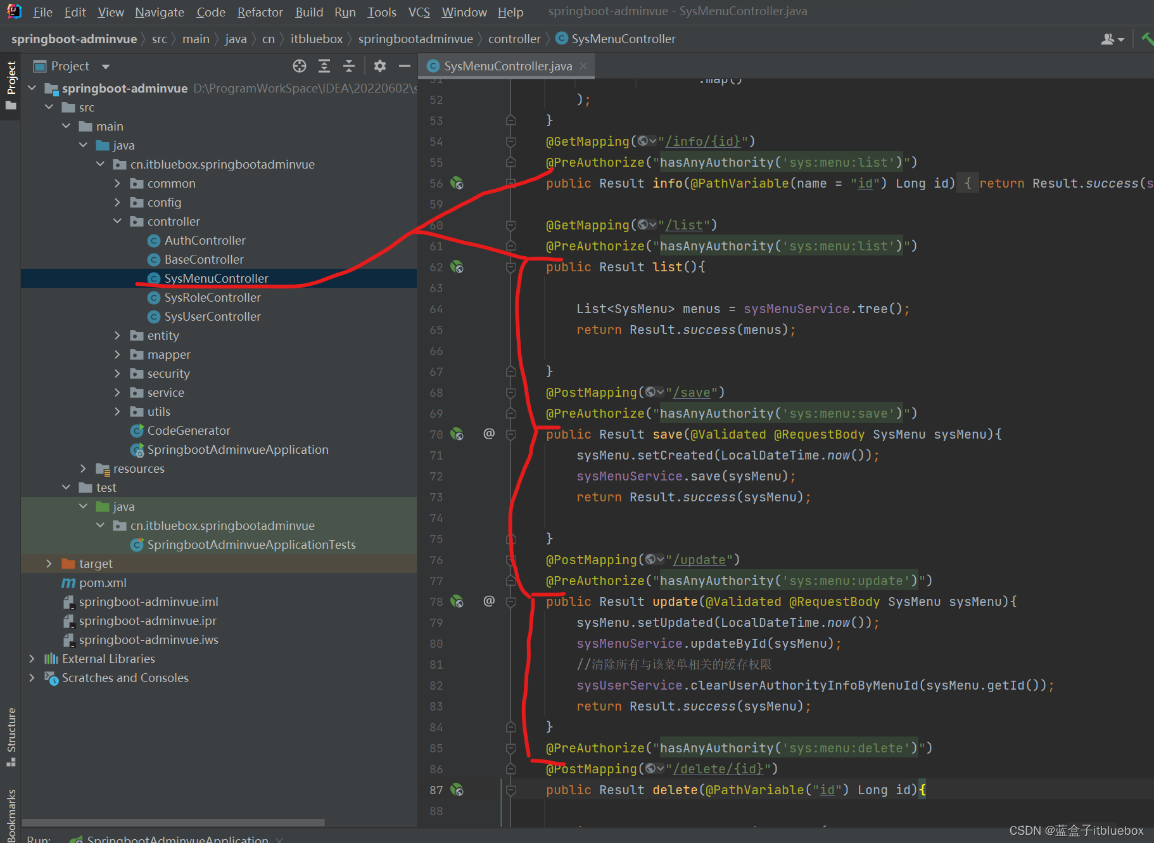Fold the save() method at line 70
The height and width of the screenshot is (843, 1154).
[x=510, y=434]
